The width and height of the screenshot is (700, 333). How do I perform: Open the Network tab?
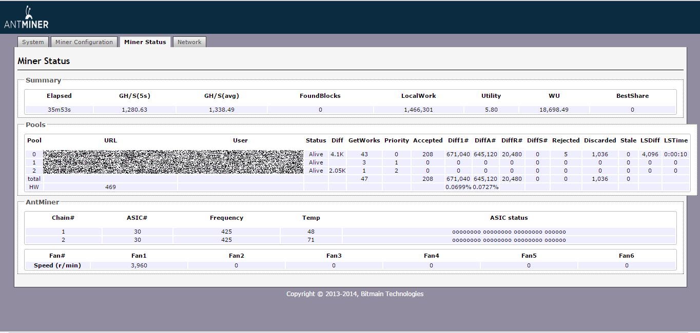click(189, 42)
